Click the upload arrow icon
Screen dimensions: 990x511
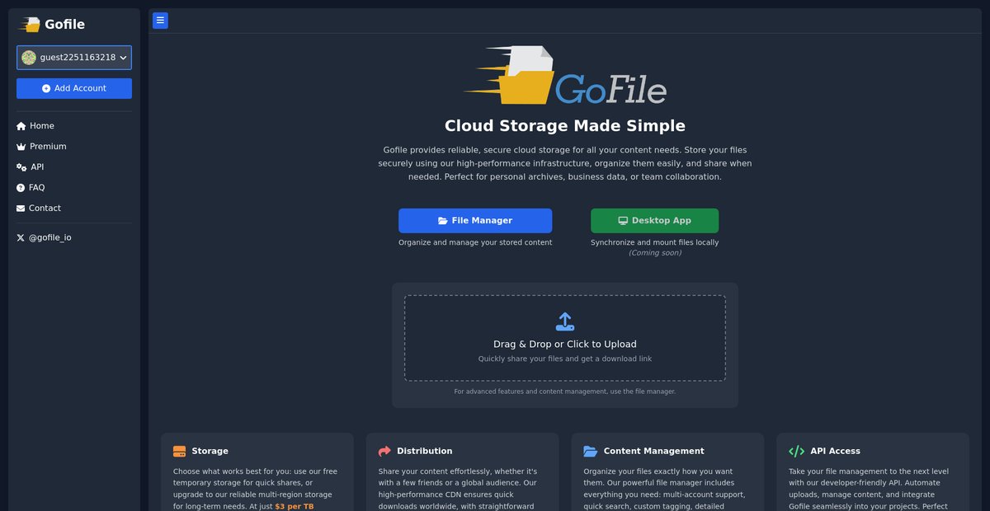(x=565, y=321)
